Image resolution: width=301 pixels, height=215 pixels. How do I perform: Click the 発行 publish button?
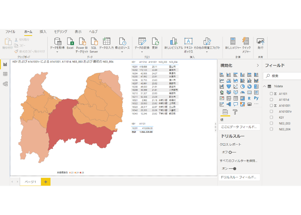click(x=260, y=43)
